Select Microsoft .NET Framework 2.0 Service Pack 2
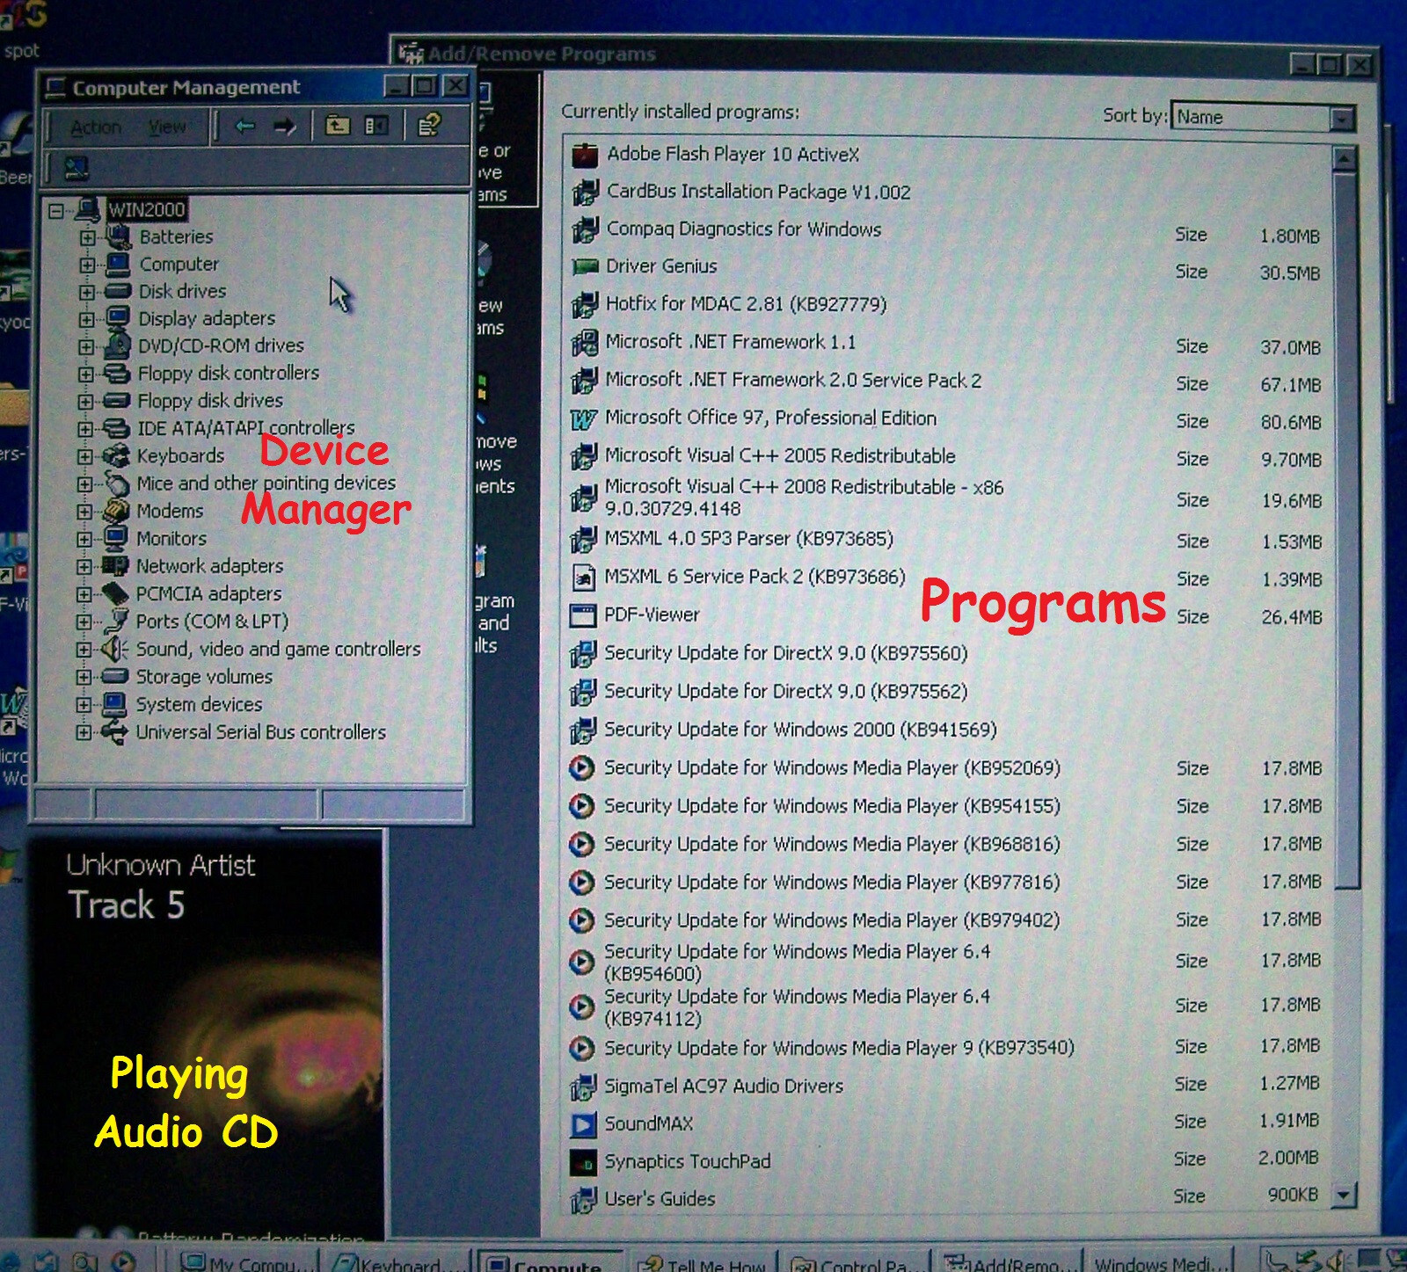This screenshot has height=1272, width=1407. pos(793,380)
